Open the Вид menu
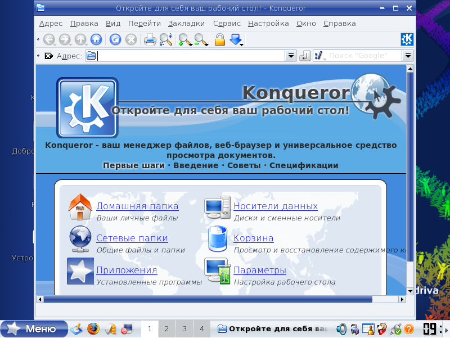The height and width of the screenshot is (338, 450). (x=113, y=24)
